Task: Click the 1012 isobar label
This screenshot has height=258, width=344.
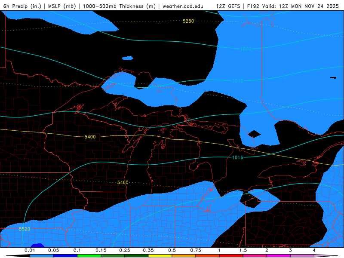Action: point(238,81)
